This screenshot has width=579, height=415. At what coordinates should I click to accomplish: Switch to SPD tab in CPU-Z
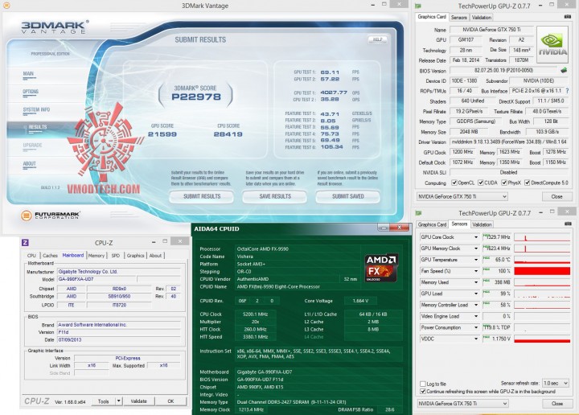116,256
